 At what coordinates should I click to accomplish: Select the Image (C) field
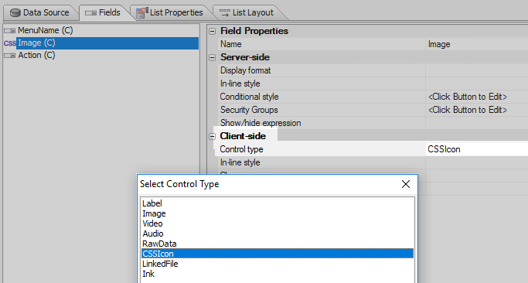tap(107, 43)
